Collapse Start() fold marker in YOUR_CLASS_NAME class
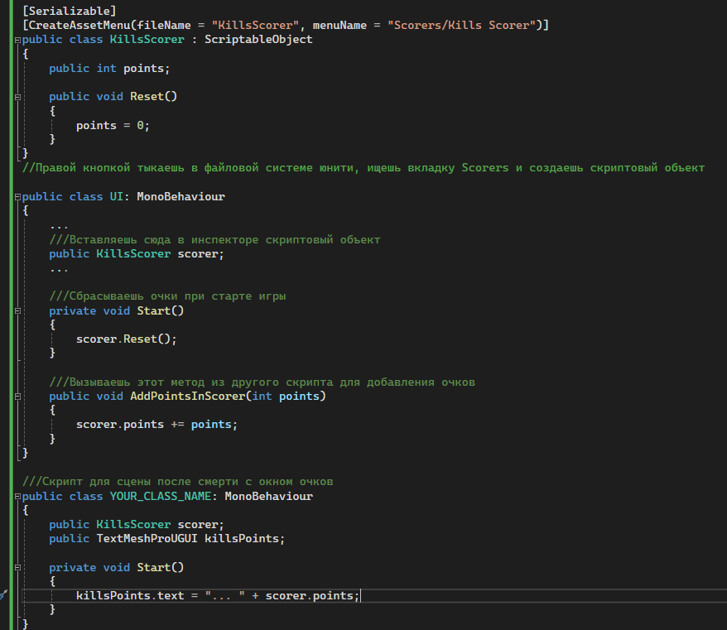This screenshot has width=727, height=630. pos(17,567)
